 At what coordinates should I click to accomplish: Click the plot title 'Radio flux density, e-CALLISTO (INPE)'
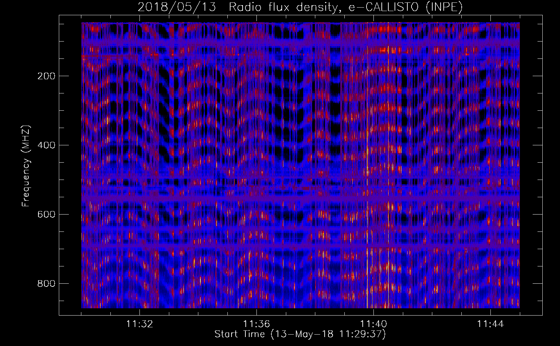(346, 7)
